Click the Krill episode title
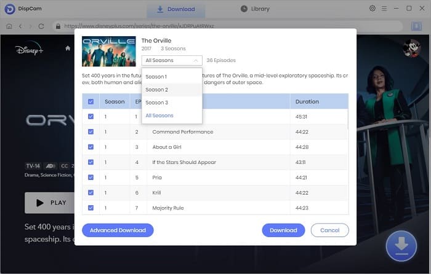Image resolution: width=431 pixels, height=274 pixels. 156,193
